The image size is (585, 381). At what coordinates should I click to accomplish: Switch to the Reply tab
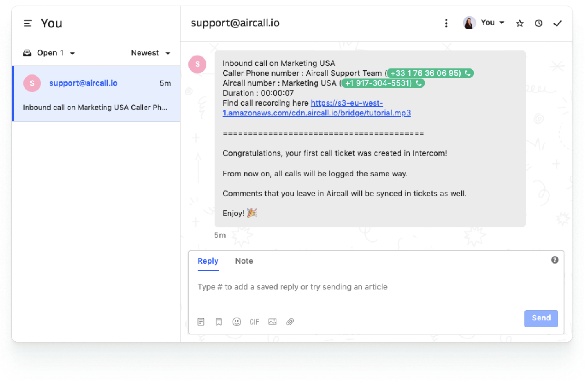[208, 261]
